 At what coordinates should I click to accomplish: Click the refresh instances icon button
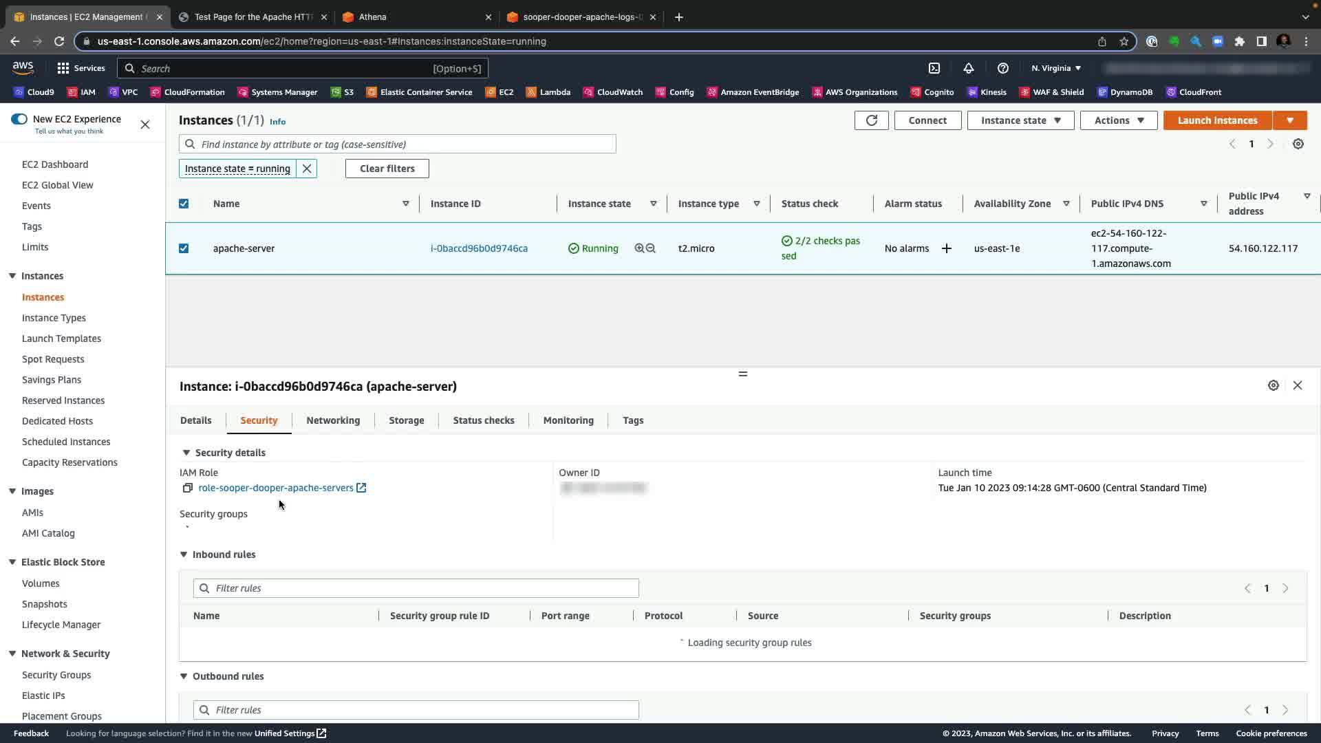tap(871, 120)
